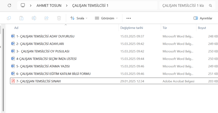Navigate to AHMET TOSUN breadcrumb folder
218x113 pixels.
coord(49,6)
